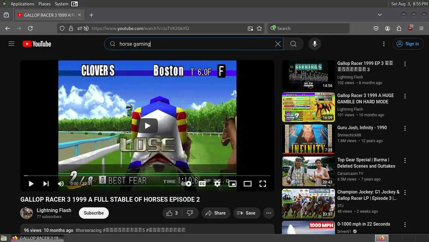Open options for 0-1000 mph video
Image resolution: width=429 pixels, height=242 pixels.
(x=405, y=225)
